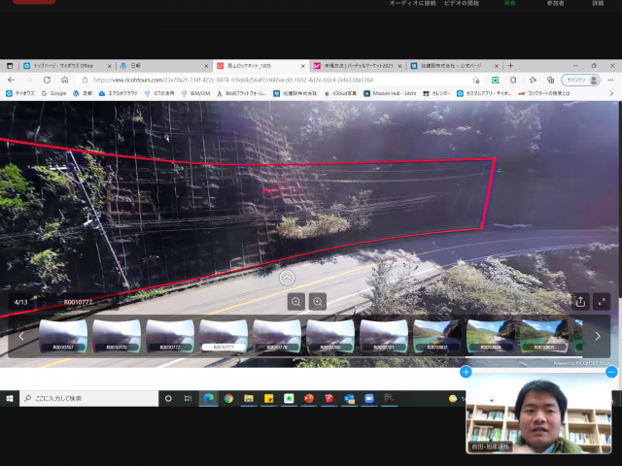The height and width of the screenshot is (466, 622).
Task: Open thumbnail R0010767
Action: (x=63, y=336)
